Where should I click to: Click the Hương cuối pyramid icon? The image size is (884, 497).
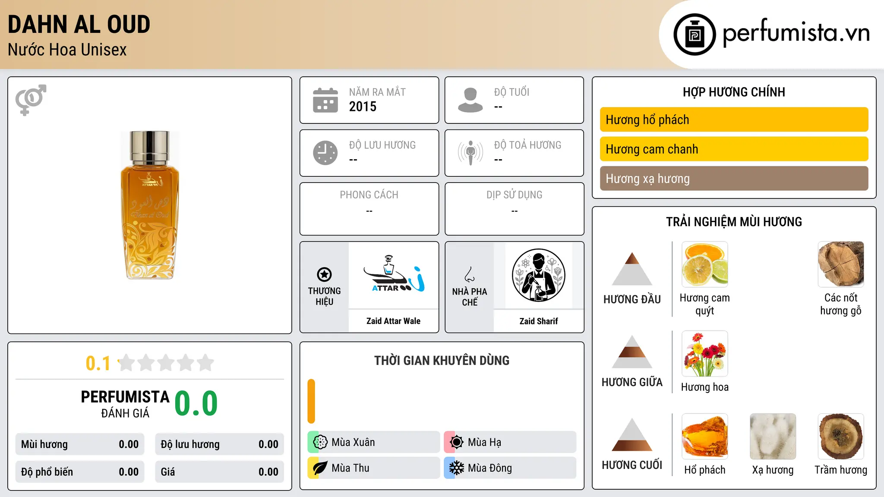point(632,434)
